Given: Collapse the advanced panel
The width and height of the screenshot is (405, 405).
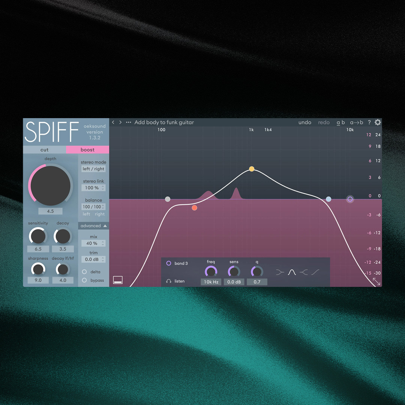Looking at the screenshot, I should tap(93, 226).
